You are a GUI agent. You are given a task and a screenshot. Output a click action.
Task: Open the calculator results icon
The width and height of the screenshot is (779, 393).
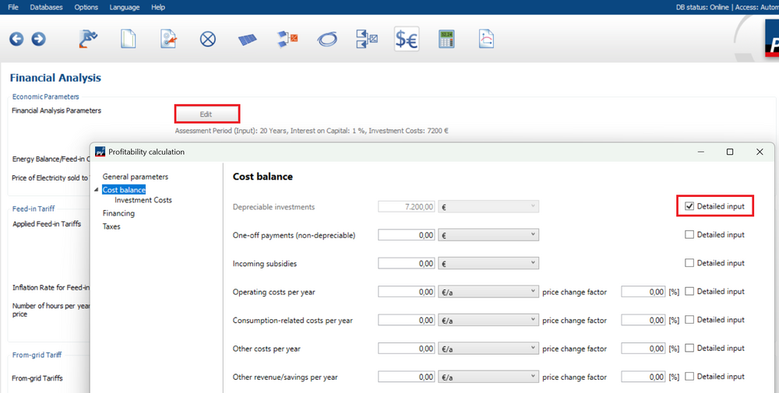[446, 39]
